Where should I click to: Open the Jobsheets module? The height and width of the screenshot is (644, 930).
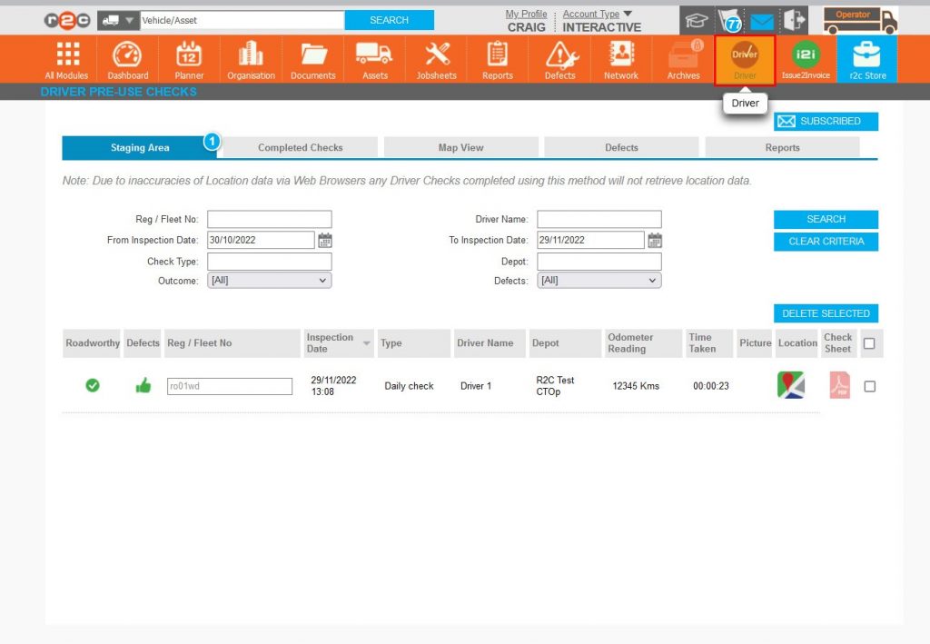pos(436,58)
